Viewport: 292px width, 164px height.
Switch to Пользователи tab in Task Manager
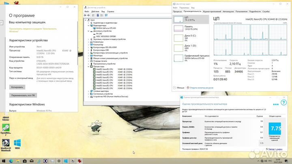(x=241, y=11)
